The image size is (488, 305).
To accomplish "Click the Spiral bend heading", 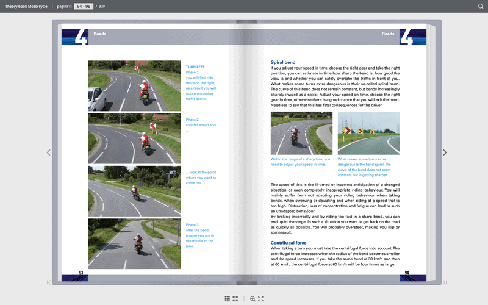I will coord(283,62).
